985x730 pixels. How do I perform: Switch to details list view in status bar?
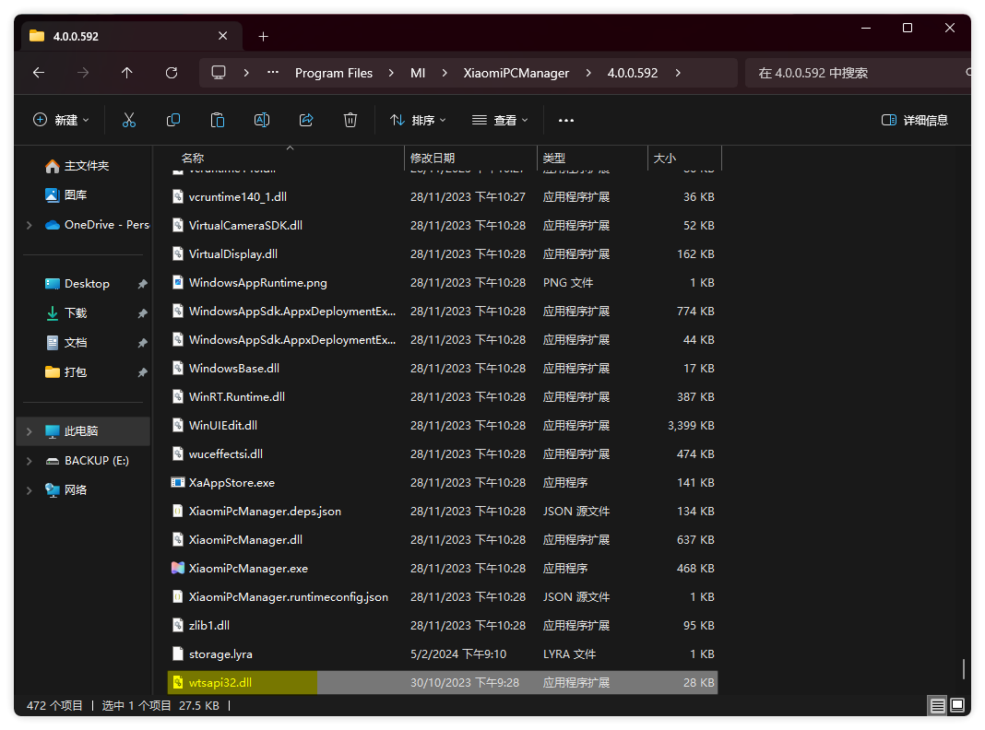click(937, 706)
